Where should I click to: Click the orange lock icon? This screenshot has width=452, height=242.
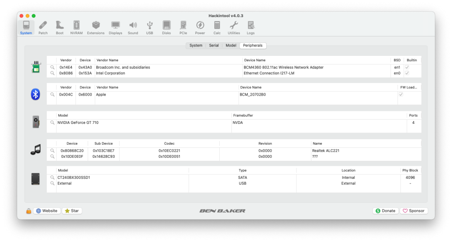[x=28, y=211]
